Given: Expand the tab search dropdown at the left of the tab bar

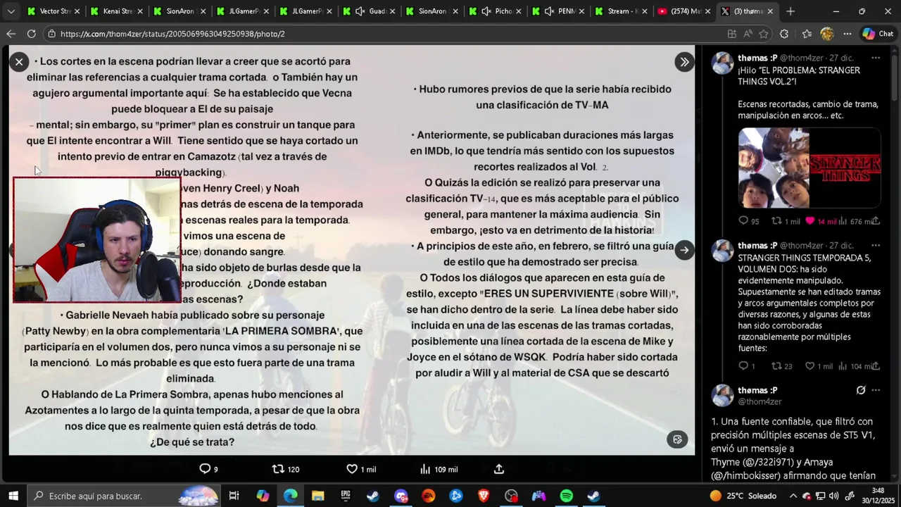Looking at the screenshot, I should click(x=11, y=11).
